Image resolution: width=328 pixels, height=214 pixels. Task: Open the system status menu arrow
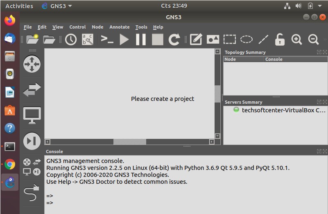point(320,6)
